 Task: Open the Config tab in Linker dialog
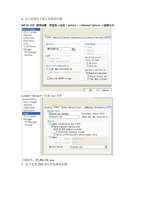tap(48, 107)
